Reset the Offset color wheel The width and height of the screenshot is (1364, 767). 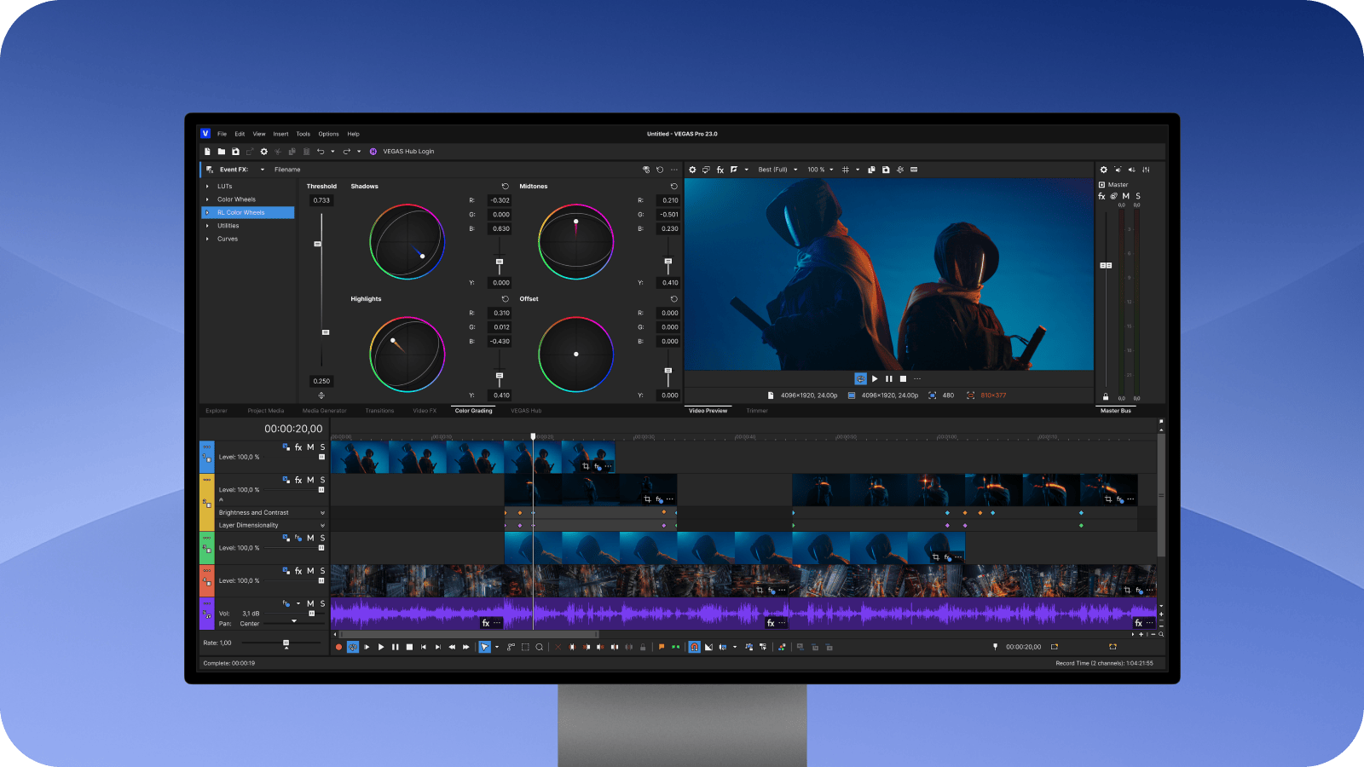[x=673, y=299]
